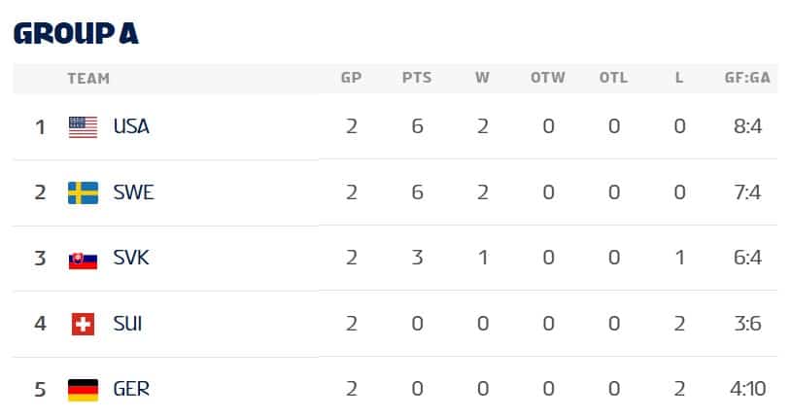
Task: Click the OTW column header
Action: (x=548, y=79)
